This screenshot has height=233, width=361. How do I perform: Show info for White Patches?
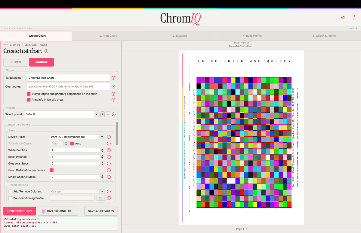[109, 150]
